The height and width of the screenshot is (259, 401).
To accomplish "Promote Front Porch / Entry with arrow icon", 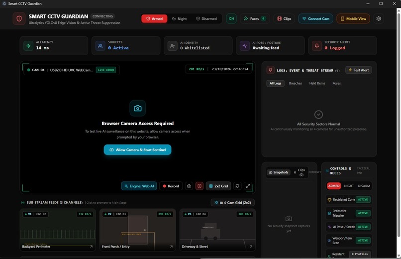I will click(x=171, y=247).
